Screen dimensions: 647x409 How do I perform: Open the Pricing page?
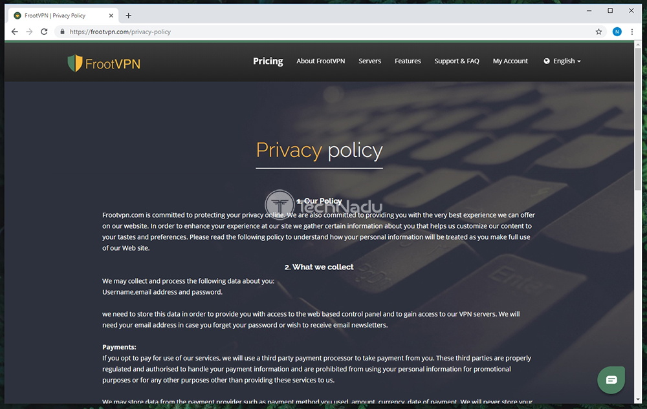[x=268, y=61]
